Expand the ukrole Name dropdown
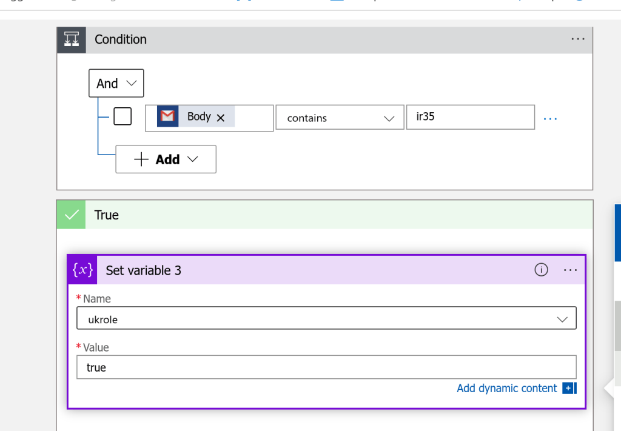621x431 pixels. (326, 318)
